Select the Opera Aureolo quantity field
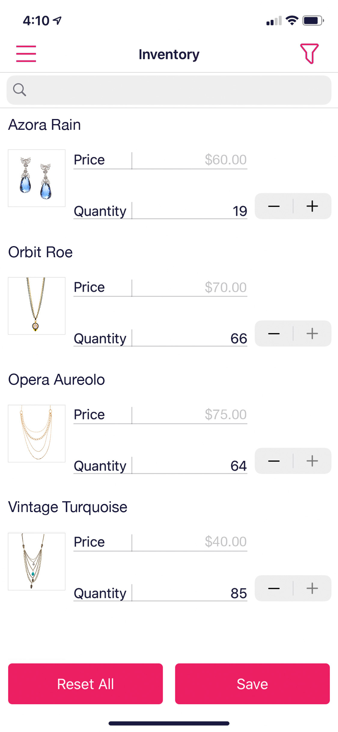The height and width of the screenshot is (732, 338). click(x=190, y=466)
